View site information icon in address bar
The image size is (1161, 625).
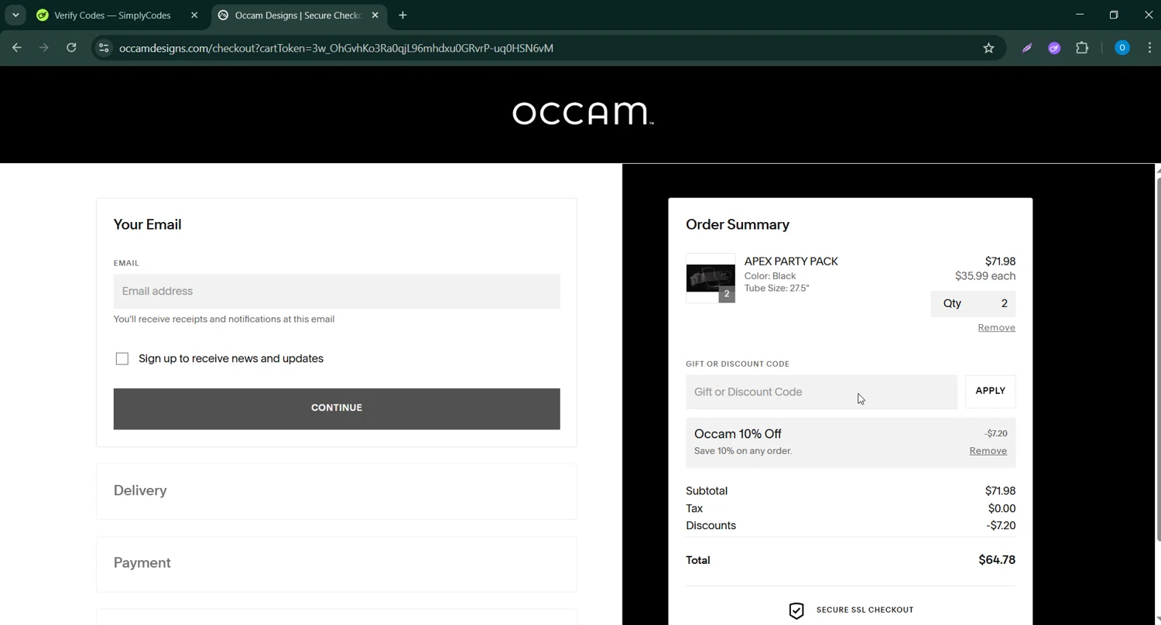[104, 48]
